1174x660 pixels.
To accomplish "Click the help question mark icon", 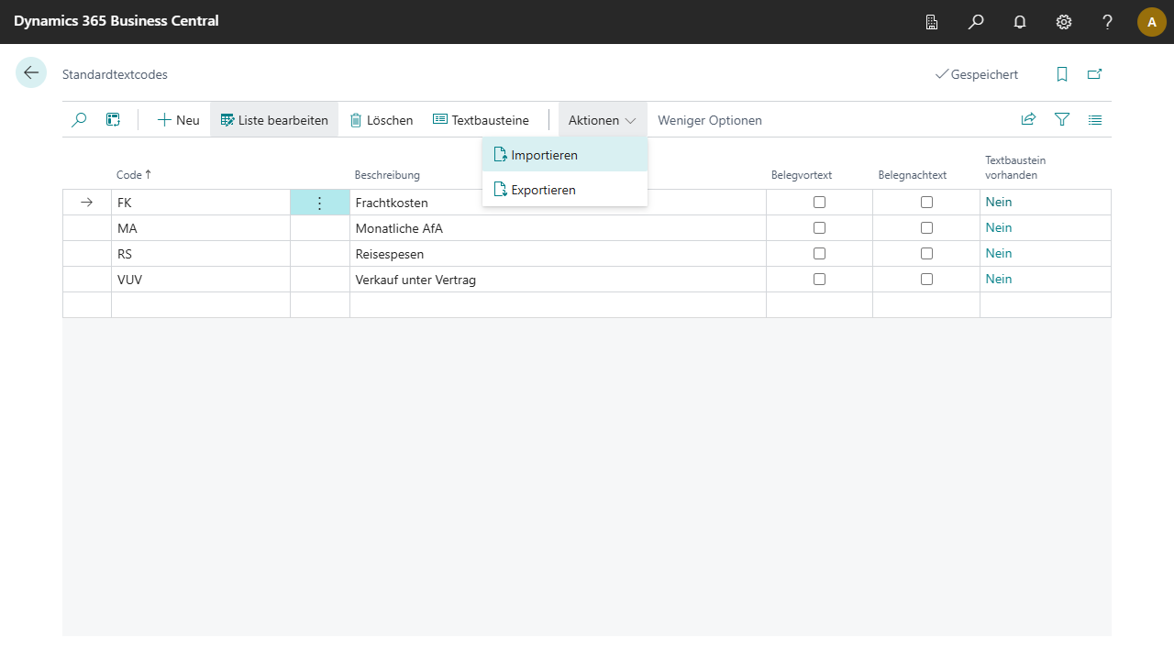I will coord(1108,22).
